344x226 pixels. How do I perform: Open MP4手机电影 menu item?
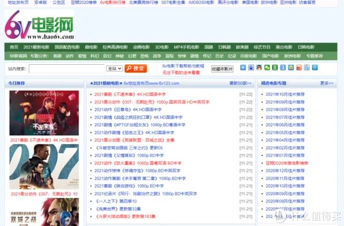186,47
